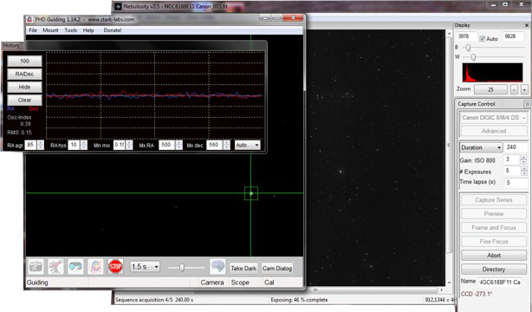
Task: Open the exposure time 1.5 s dropdown
Action: [x=145, y=267]
